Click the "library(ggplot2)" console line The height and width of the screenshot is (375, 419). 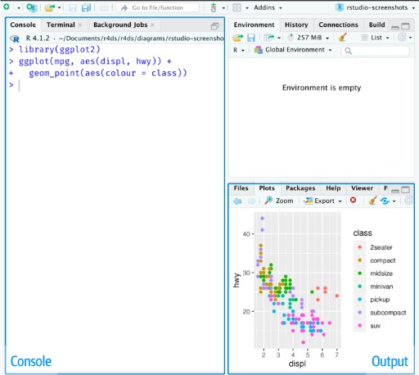[x=60, y=49]
